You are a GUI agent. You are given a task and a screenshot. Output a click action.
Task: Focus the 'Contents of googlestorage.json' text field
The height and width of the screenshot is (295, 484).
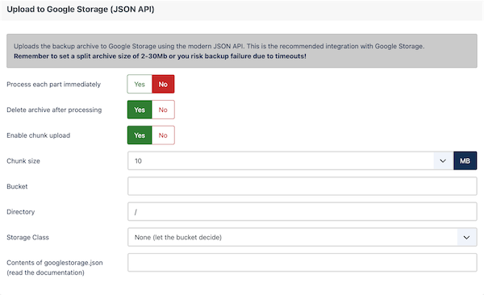click(x=302, y=263)
